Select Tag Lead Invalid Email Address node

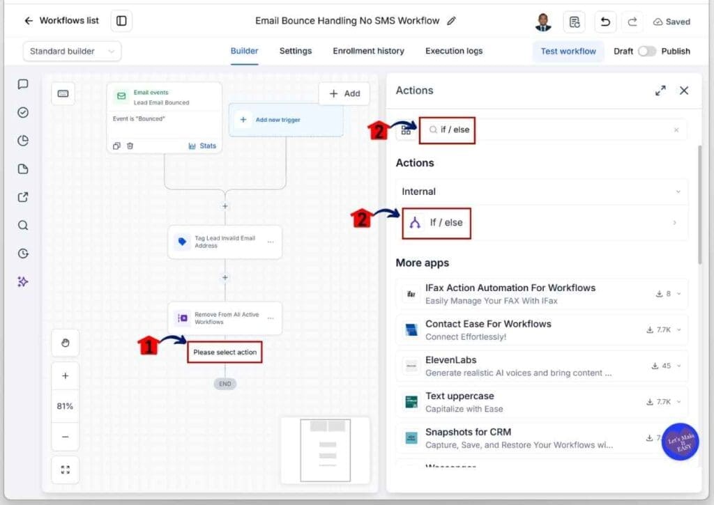225,242
